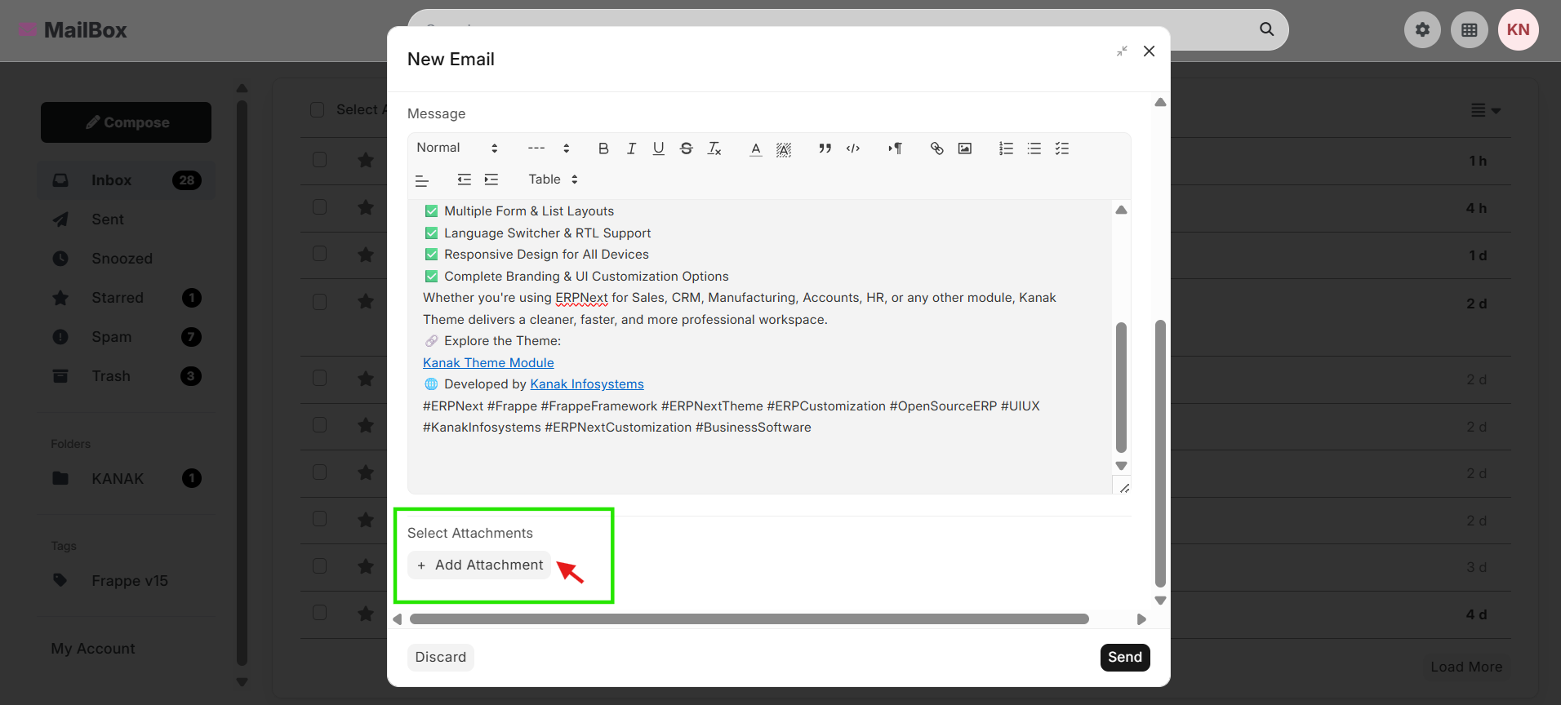Open settings via the gear icon
This screenshot has width=1561, height=705.
click(x=1422, y=30)
